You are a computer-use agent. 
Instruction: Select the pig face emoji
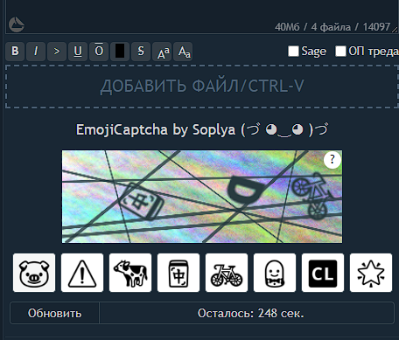click(34, 273)
